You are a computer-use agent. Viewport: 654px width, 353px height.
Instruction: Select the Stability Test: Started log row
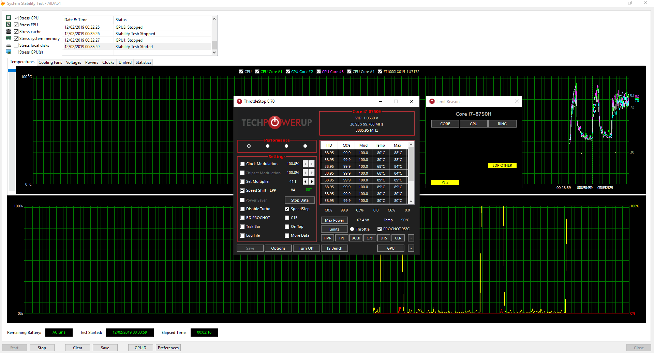[x=137, y=47]
